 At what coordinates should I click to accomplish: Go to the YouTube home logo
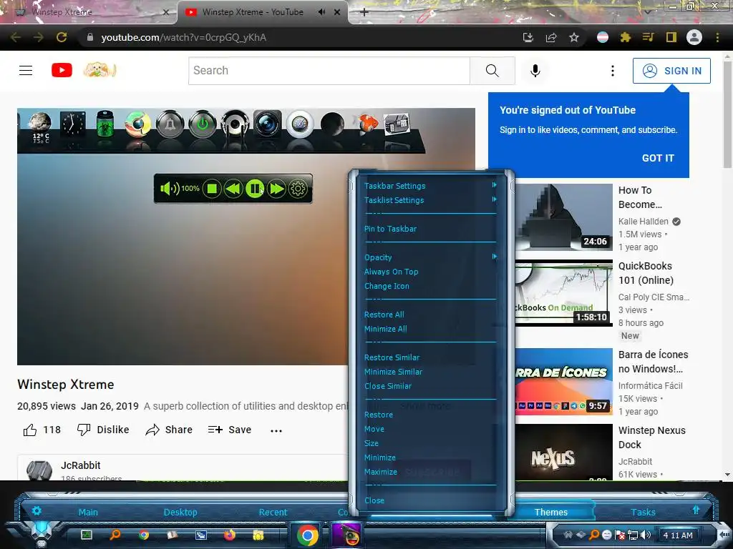click(x=62, y=71)
